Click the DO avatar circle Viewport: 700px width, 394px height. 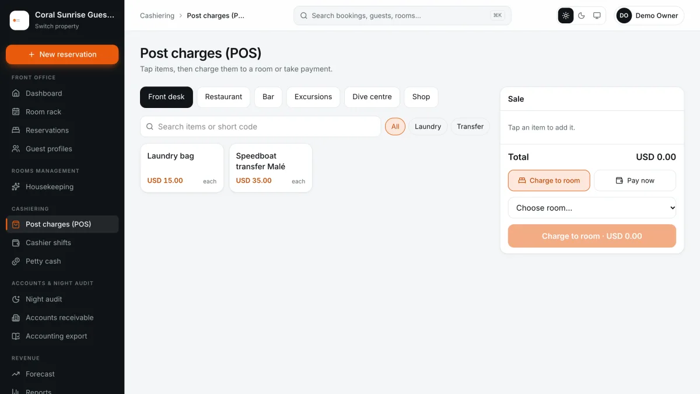[624, 16]
